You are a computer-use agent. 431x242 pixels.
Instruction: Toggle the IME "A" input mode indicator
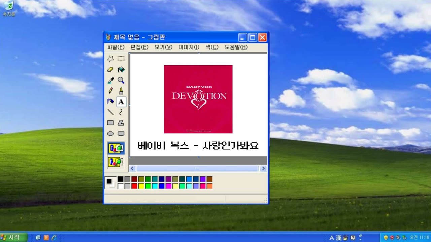tap(332, 238)
